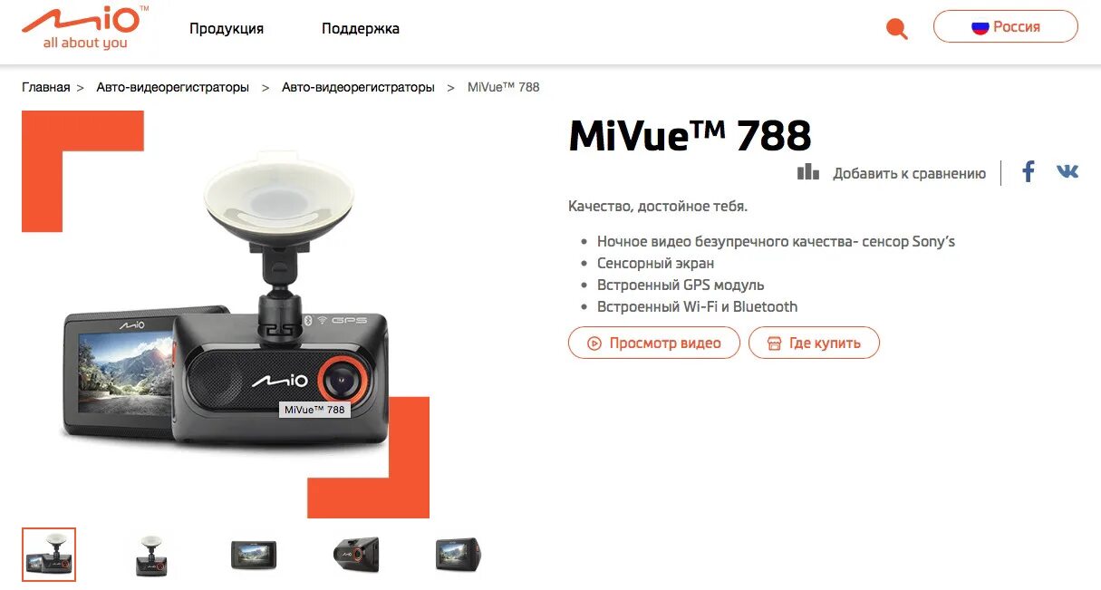The width and height of the screenshot is (1101, 590).
Task: Open first Авто-видеорегистраторы breadcrumb
Action: pyautogui.click(x=172, y=87)
